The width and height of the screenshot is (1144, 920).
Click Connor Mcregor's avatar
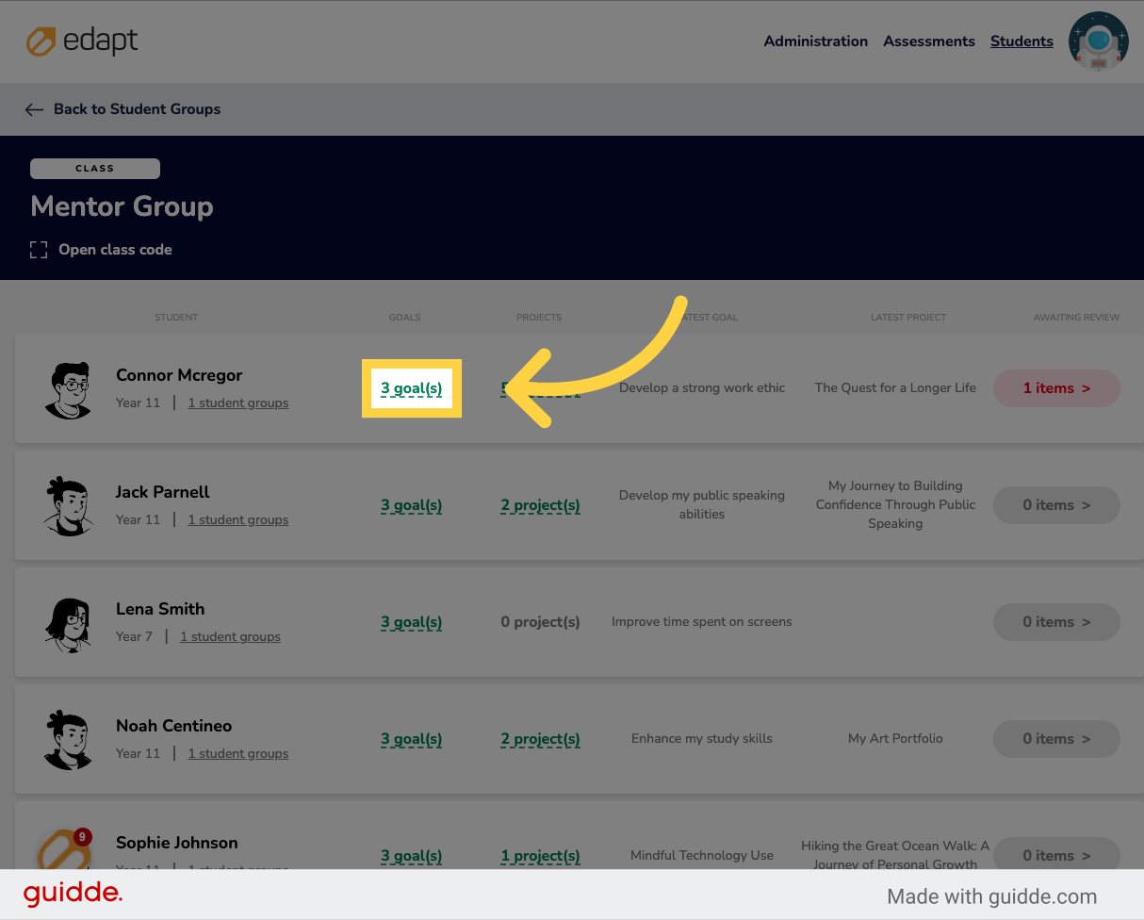click(x=68, y=388)
